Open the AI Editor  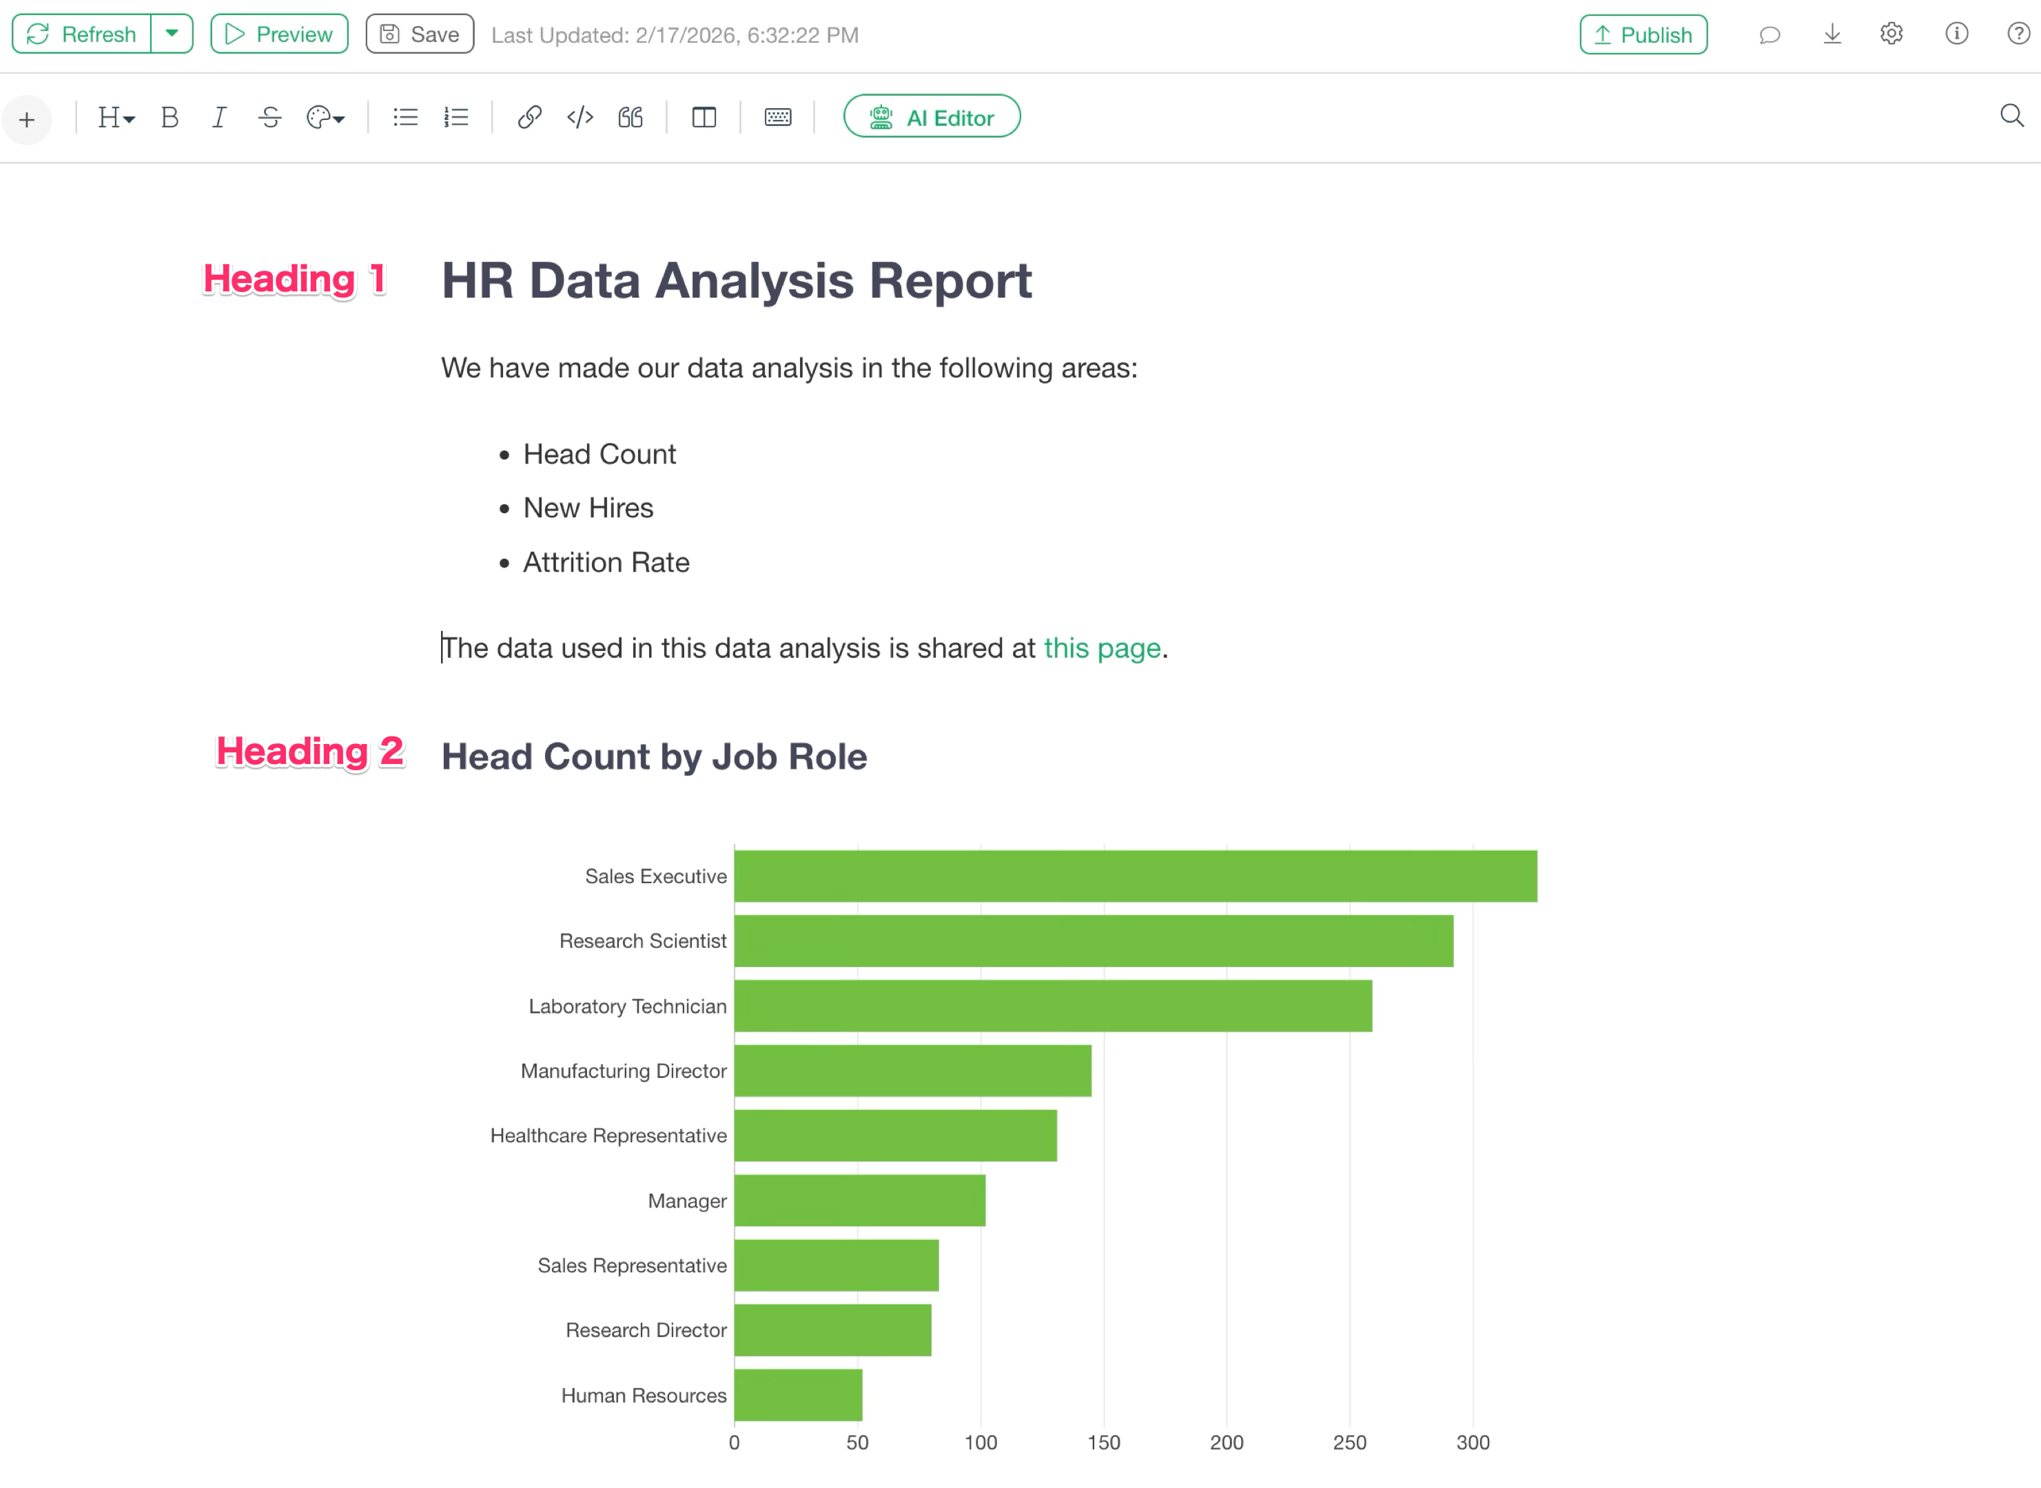click(x=932, y=117)
